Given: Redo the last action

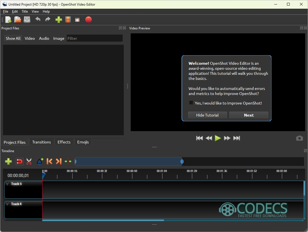Looking at the screenshot, I should click(x=48, y=19).
